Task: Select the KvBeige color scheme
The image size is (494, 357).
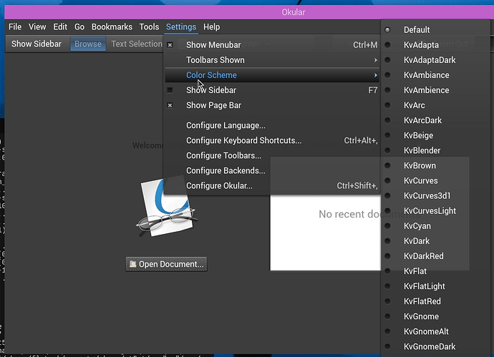Action: [x=435, y=136]
